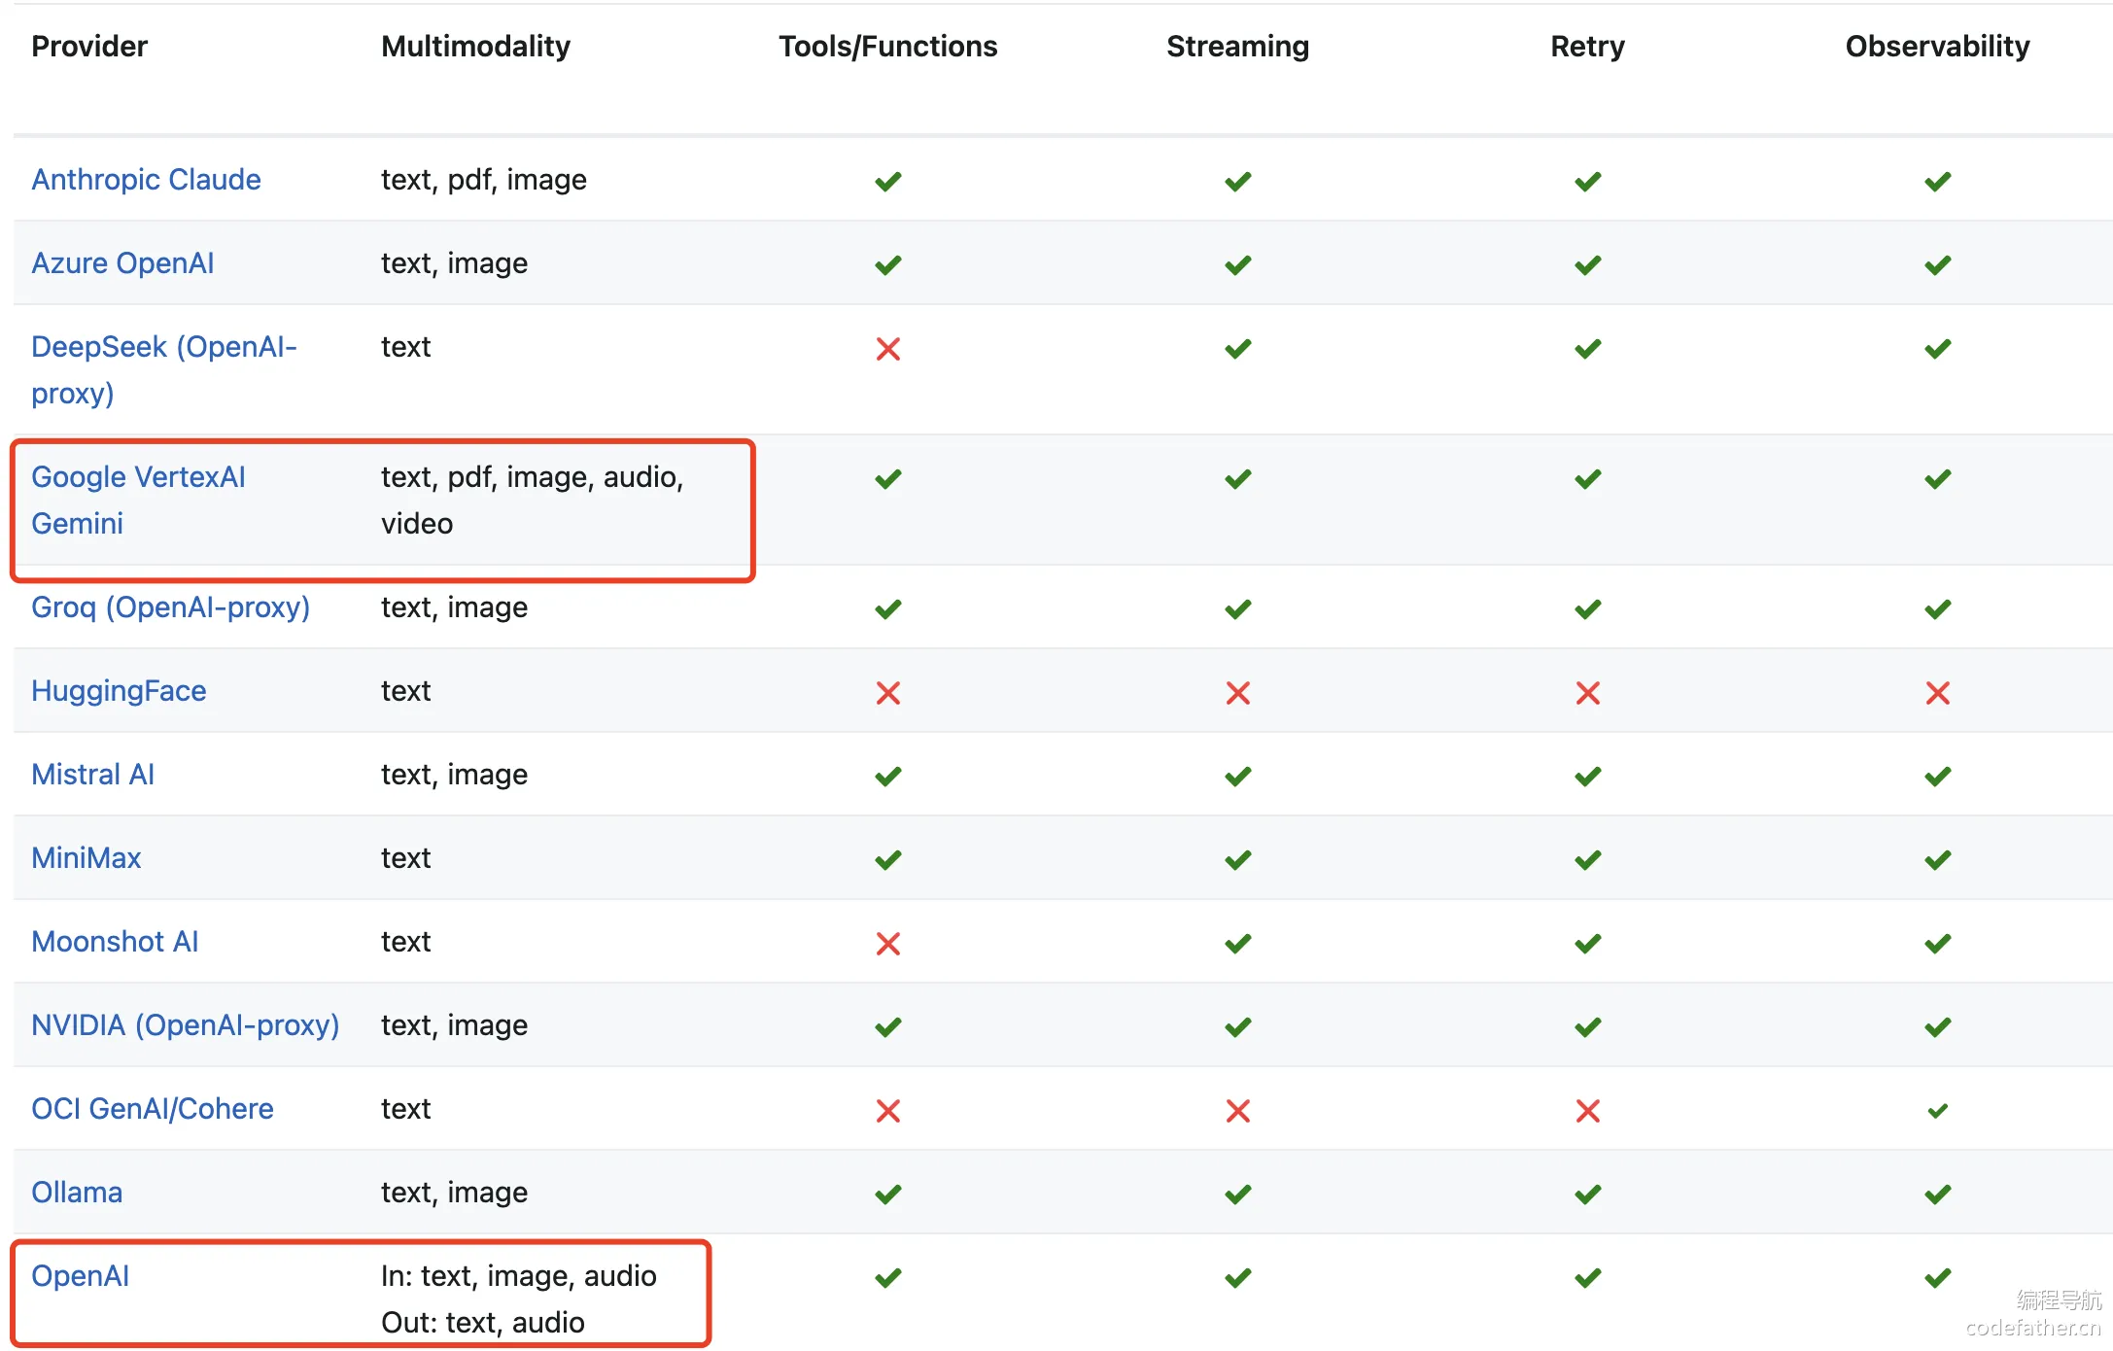Open the Anthropic Claude provider link
The width and height of the screenshot is (2113, 1351).
146,180
